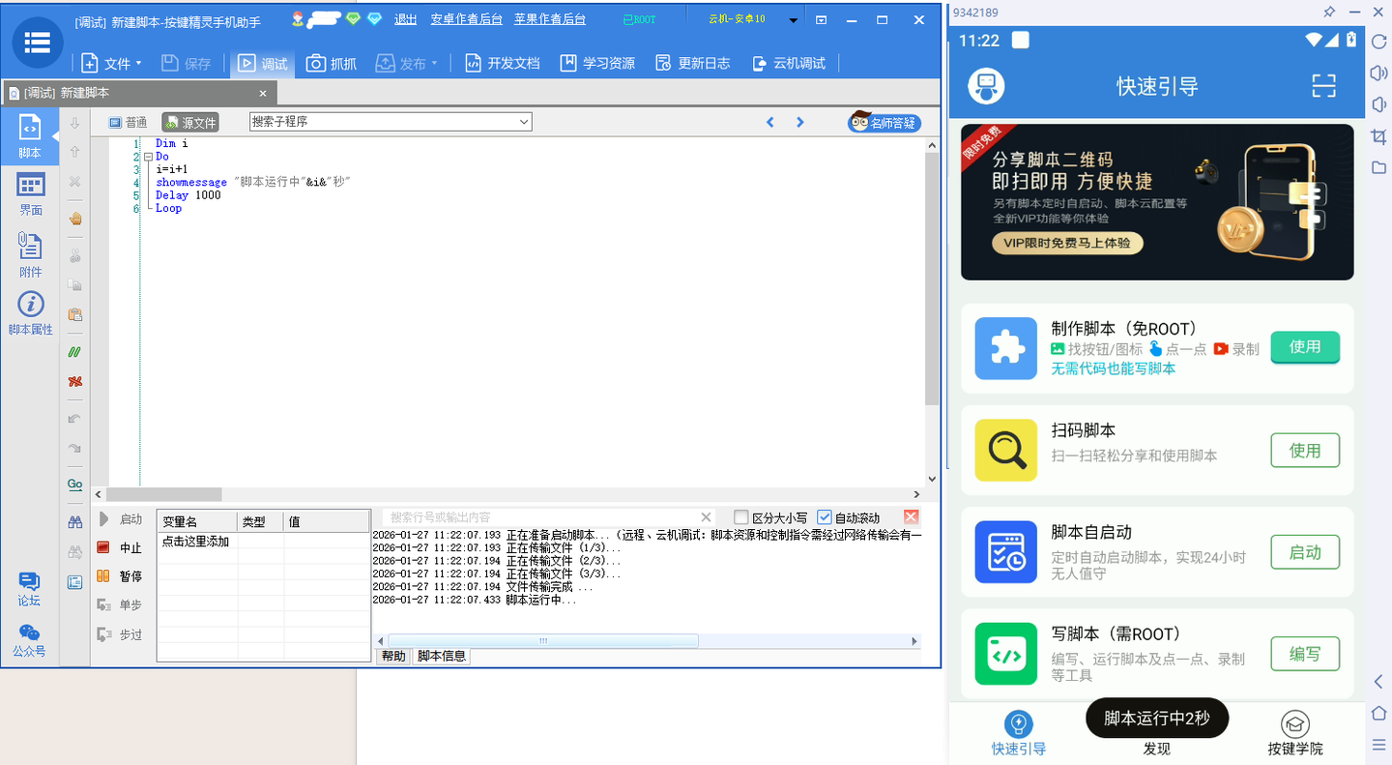Open 更新日志 changelog
The width and height of the screenshot is (1392, 765).
coord(692,63)
